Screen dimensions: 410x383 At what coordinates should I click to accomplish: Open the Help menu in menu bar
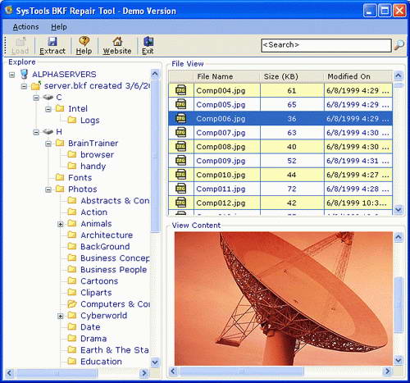59,27
